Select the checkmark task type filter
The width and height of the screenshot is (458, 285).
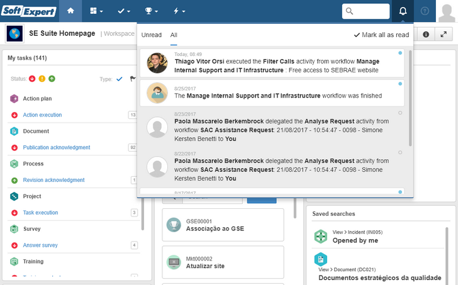click(119, 79)
